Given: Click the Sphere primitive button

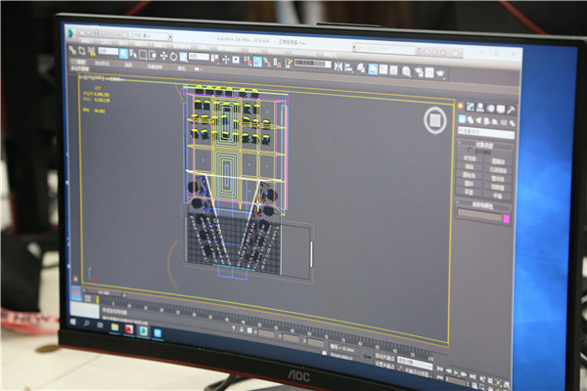Looking at the screenshot, I should tap(470, 166).
